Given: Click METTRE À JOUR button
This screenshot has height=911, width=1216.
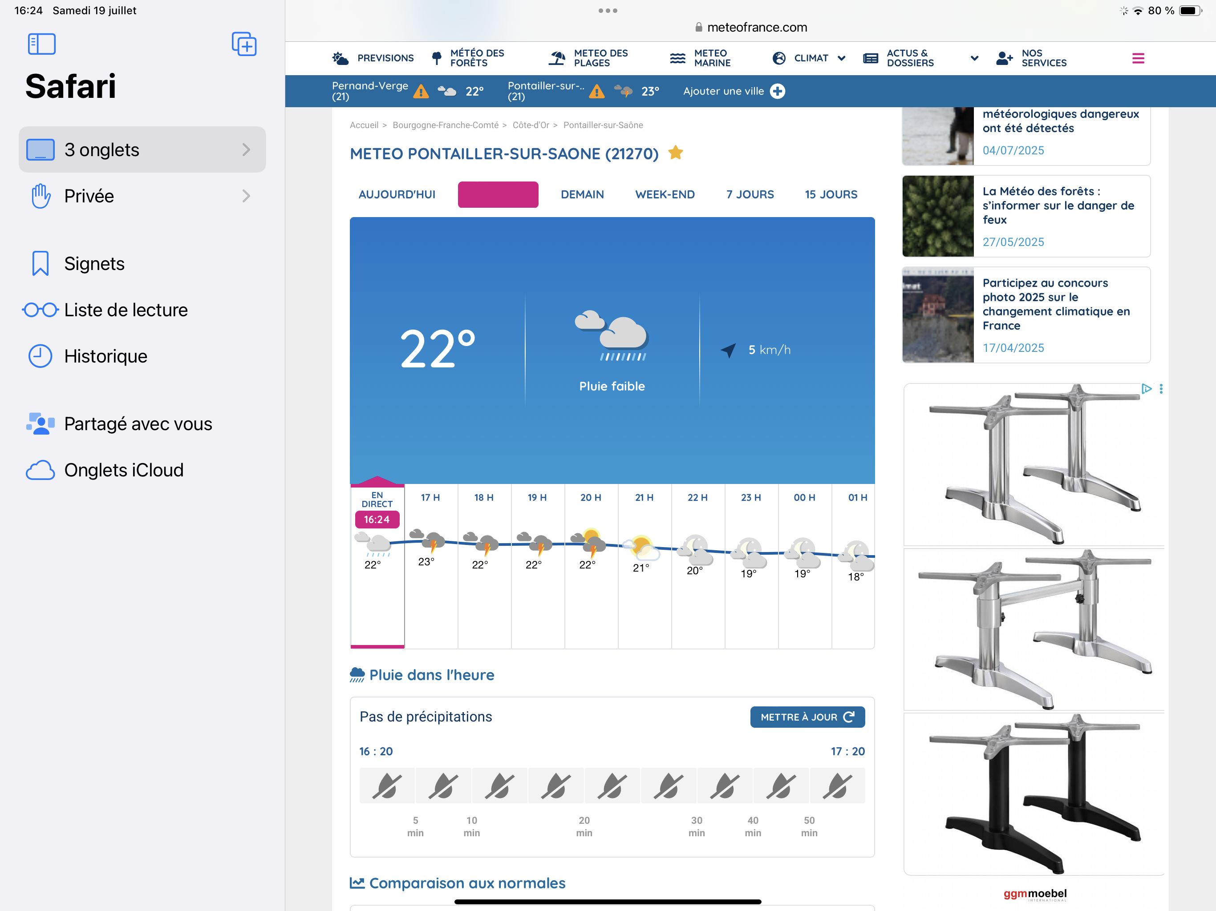Looking at the screenshot, I should tap(807, 717).
